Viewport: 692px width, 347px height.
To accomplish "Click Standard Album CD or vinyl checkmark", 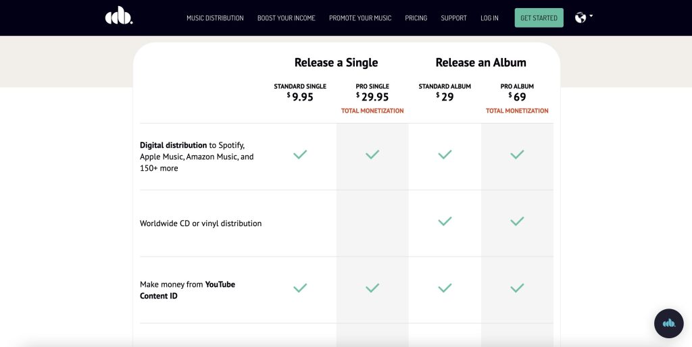I will (x=445, y=221).
